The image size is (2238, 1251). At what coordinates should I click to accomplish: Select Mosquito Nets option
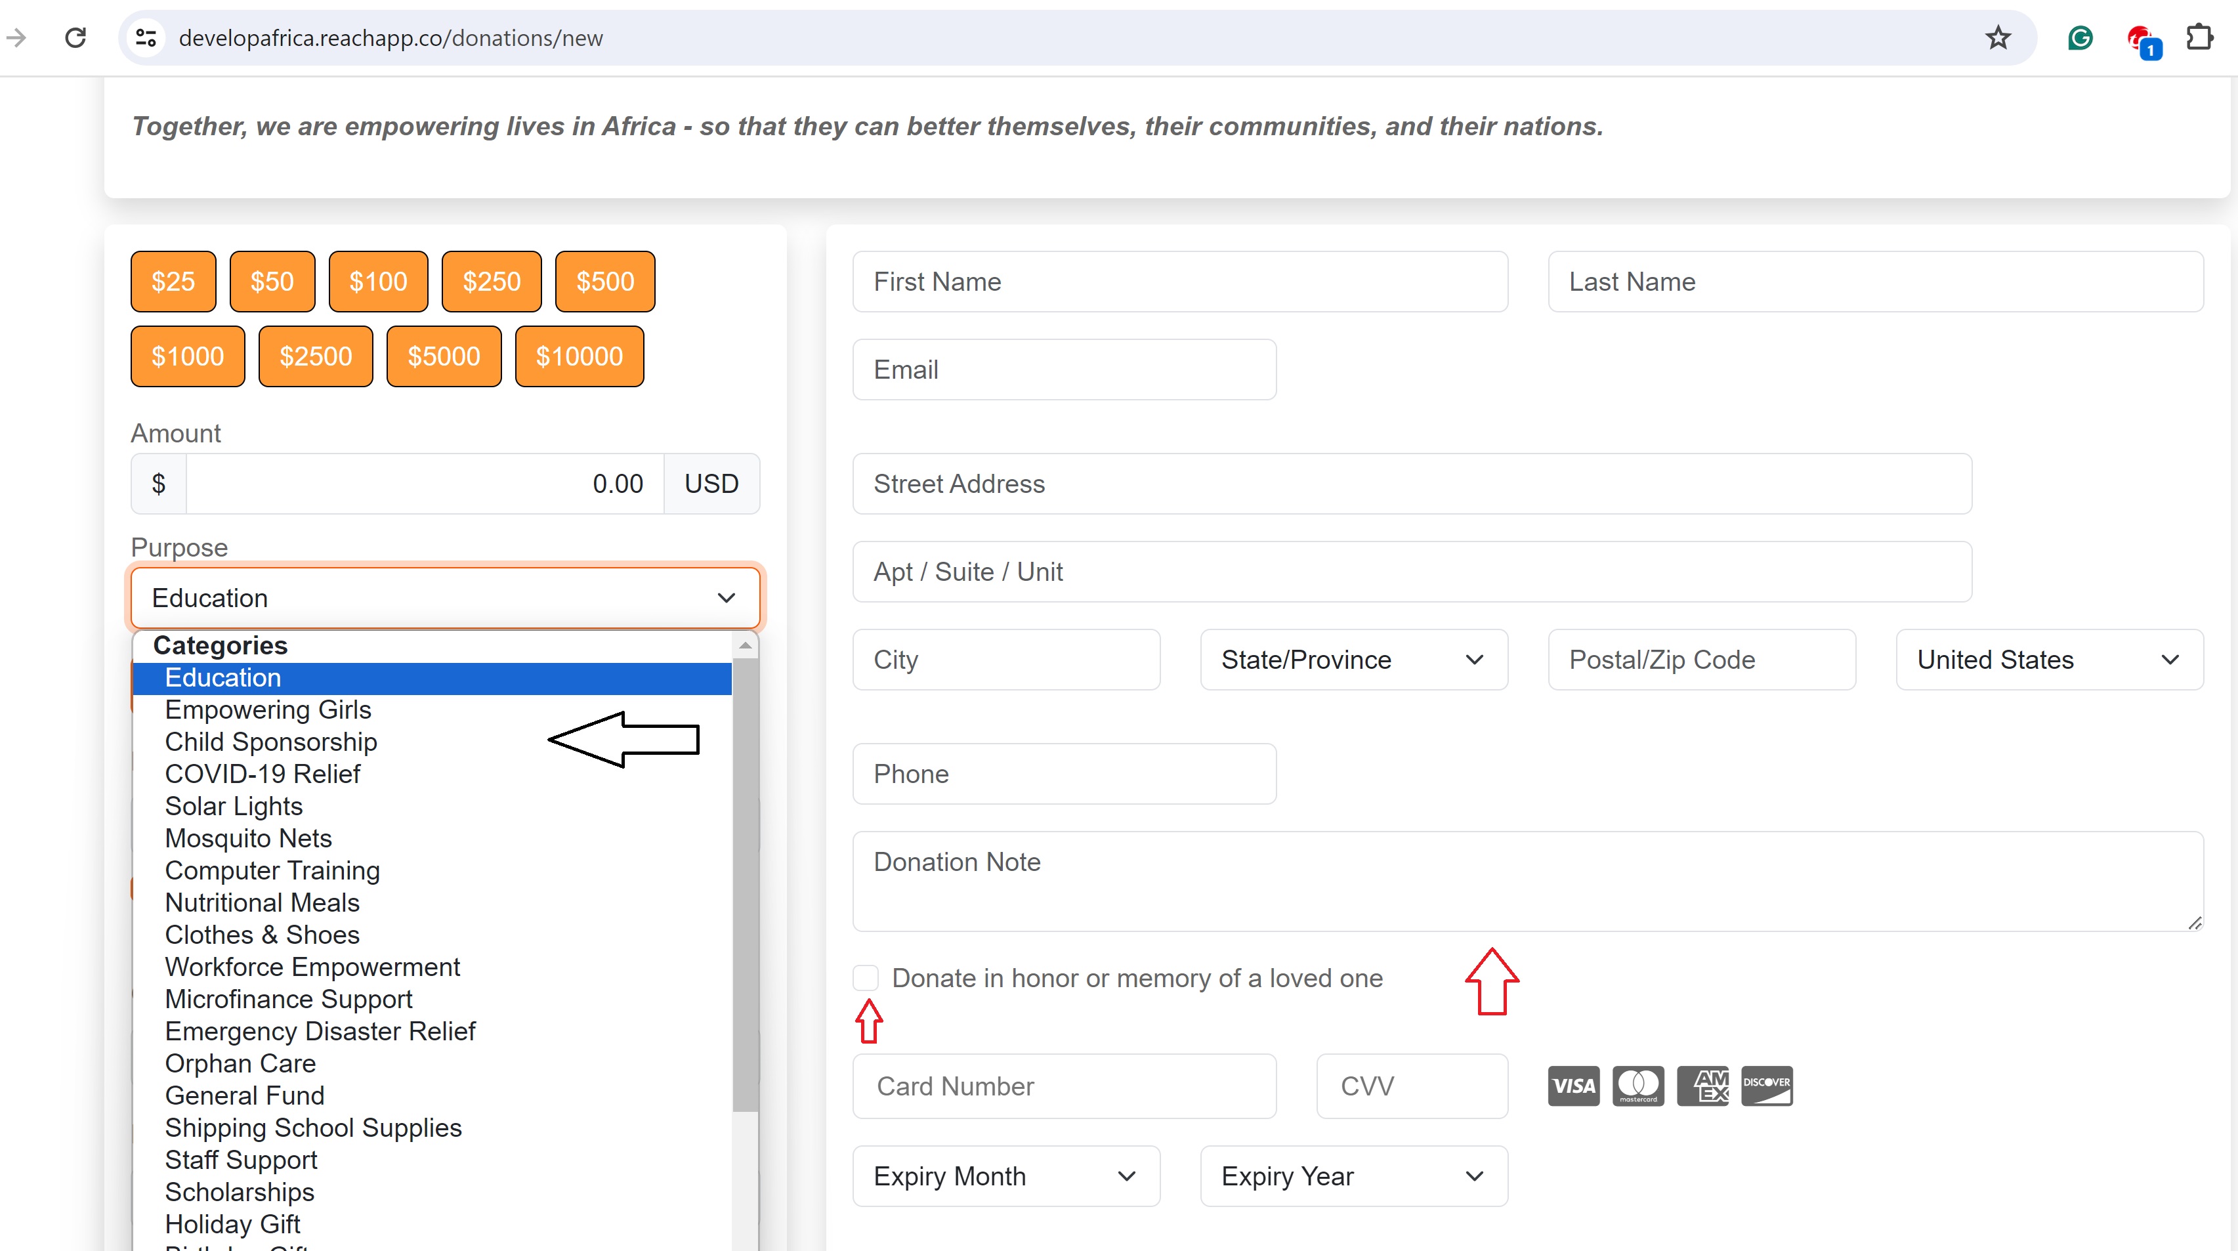pyautogui.click(x=433, y=838)
